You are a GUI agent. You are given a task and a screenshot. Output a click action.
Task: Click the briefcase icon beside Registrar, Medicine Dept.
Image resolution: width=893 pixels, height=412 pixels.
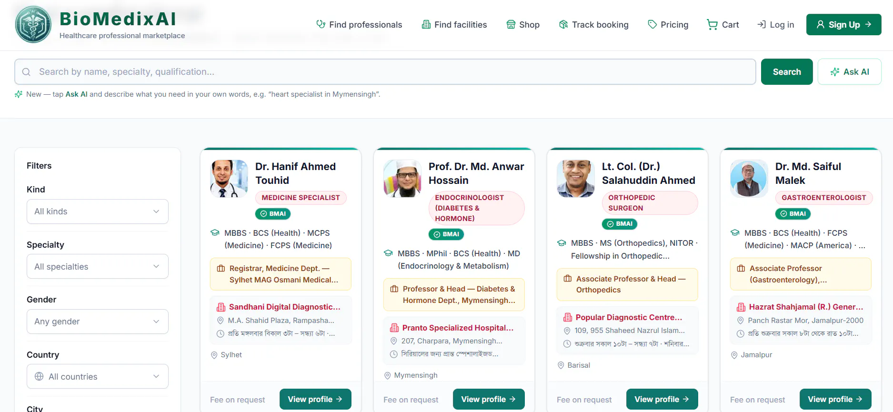point(221,268)
